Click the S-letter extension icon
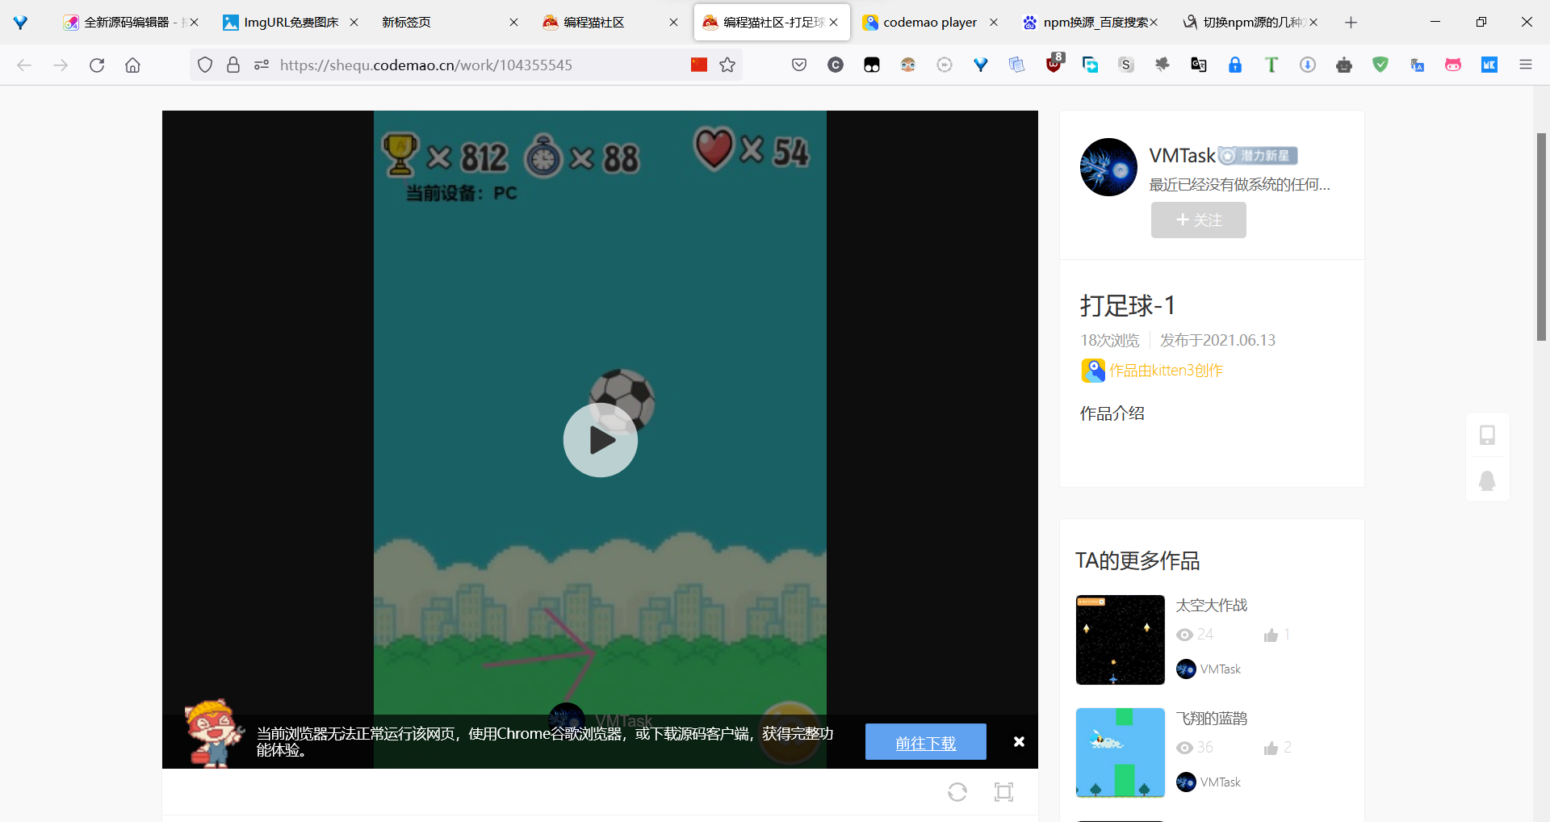 (1126, 65)
